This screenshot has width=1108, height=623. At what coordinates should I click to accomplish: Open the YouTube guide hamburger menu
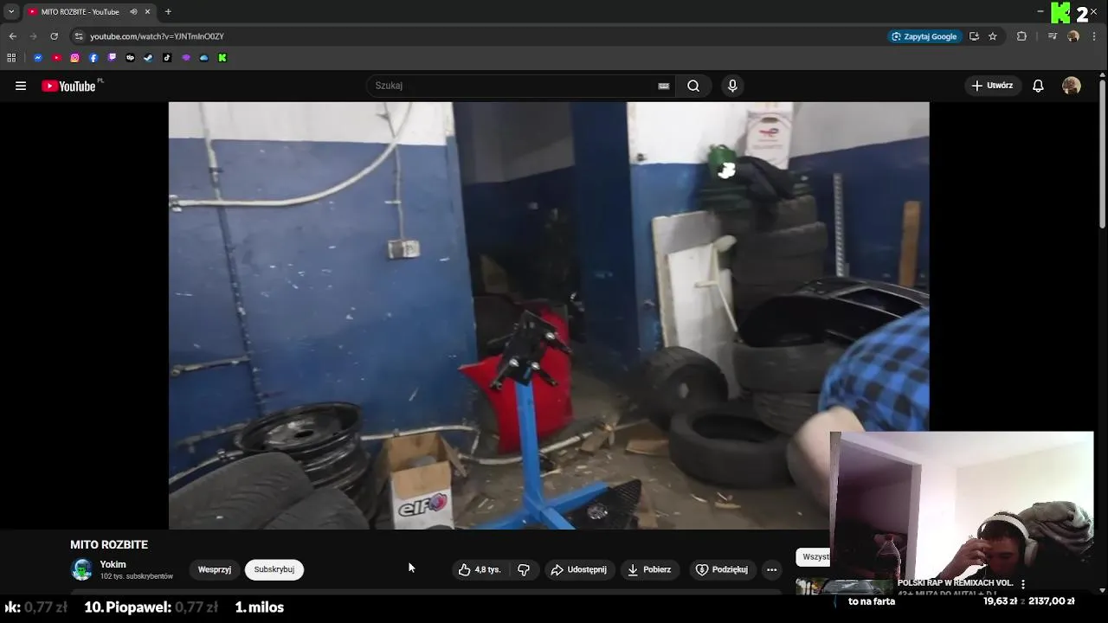(x=21, y=86)
